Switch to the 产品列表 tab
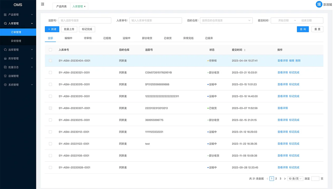 point(61,6)
